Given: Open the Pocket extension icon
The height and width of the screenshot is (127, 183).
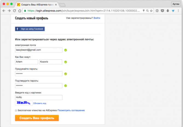Looking at the screenshot, I should pos(162,11).
